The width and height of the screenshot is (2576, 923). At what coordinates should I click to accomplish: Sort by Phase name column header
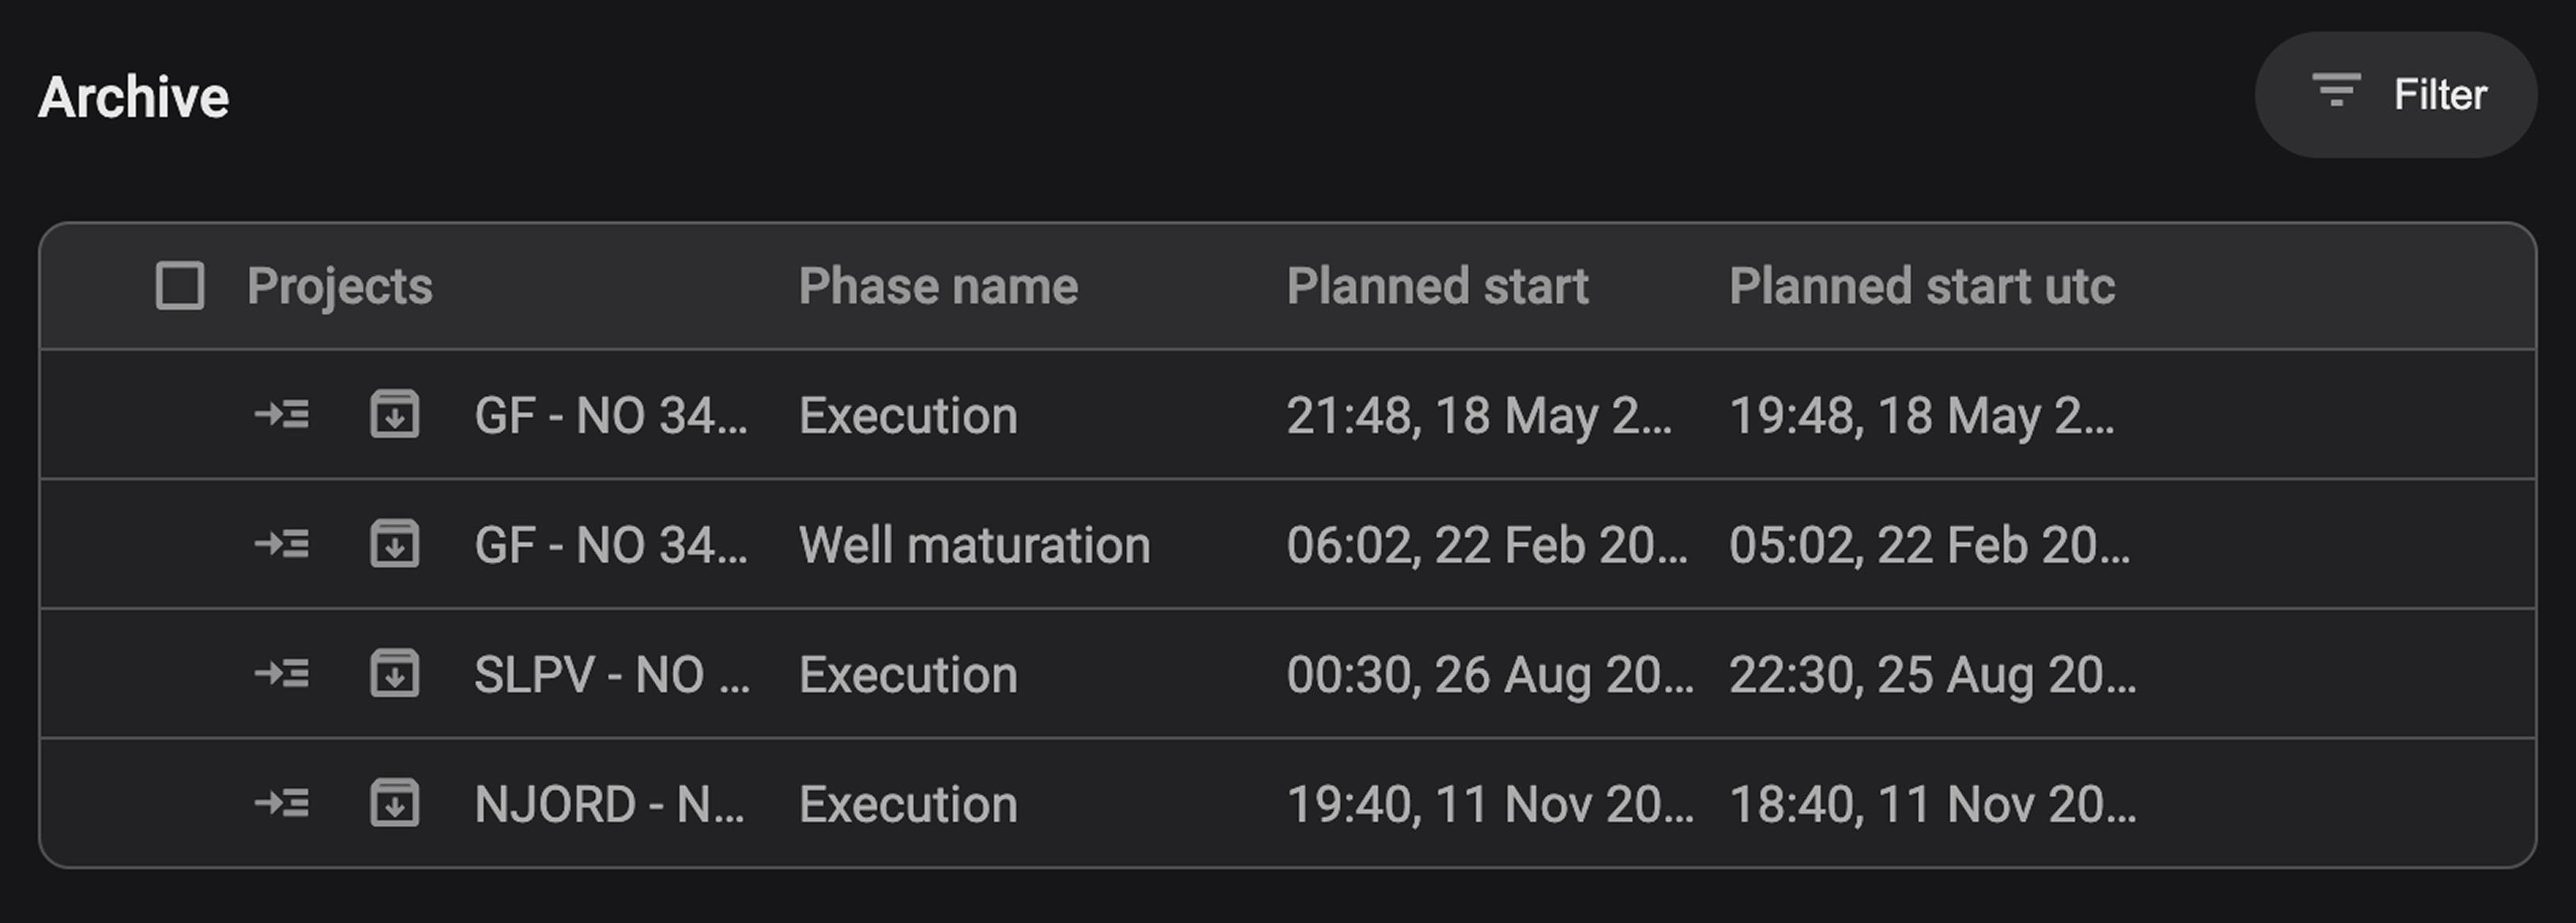[938, 286]
